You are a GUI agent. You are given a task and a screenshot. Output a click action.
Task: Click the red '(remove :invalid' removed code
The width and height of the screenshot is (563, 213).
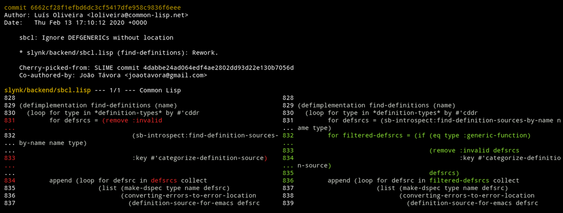tap(132, 121)
